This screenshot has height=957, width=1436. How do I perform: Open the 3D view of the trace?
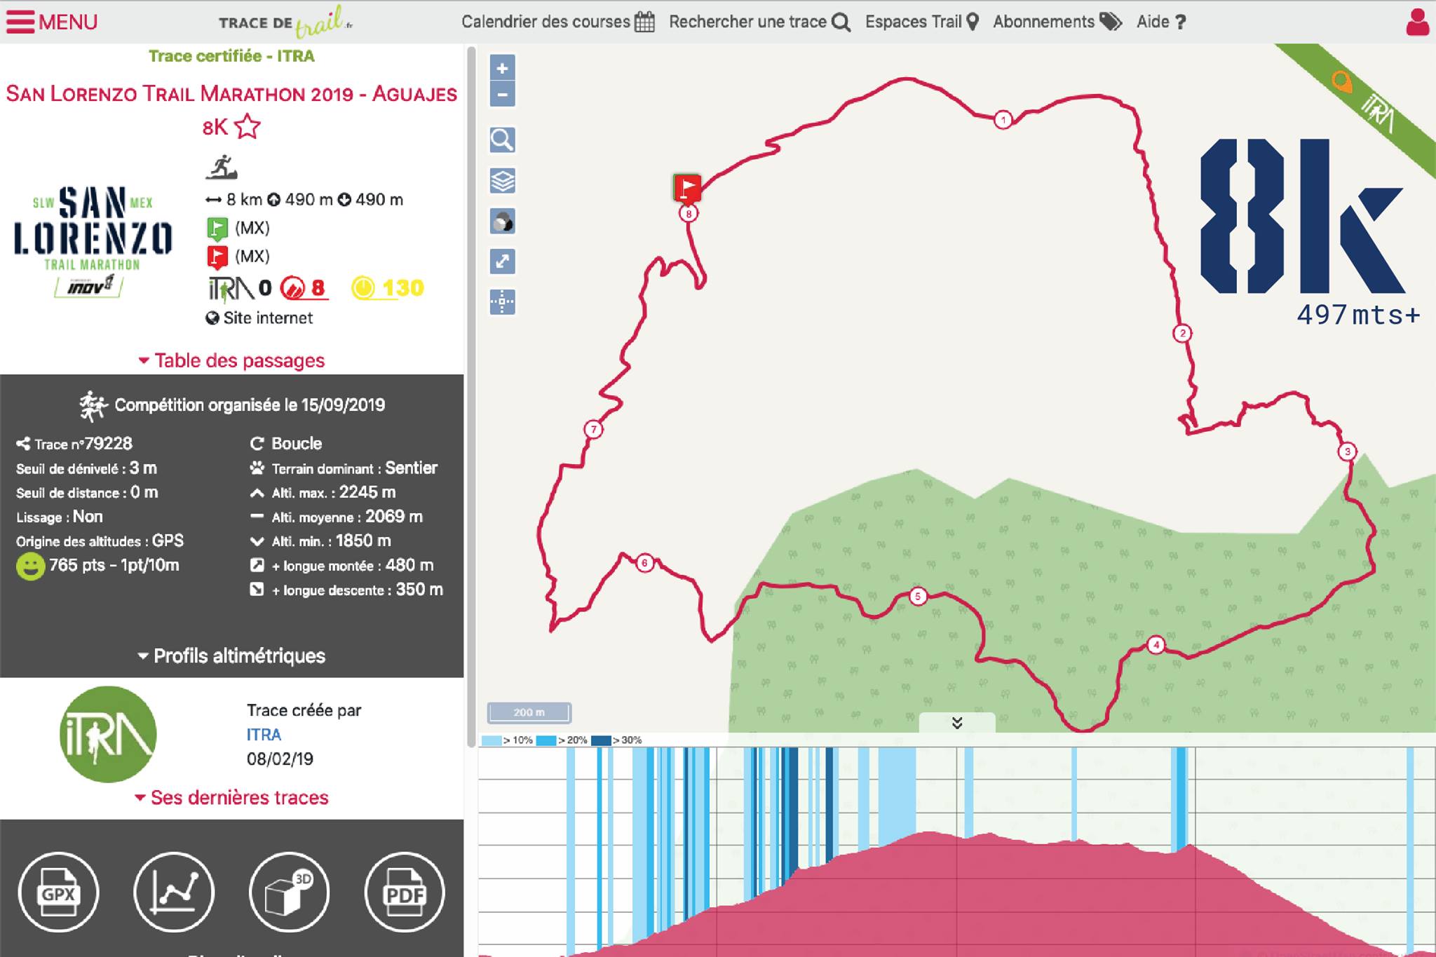tap(289, 892)
